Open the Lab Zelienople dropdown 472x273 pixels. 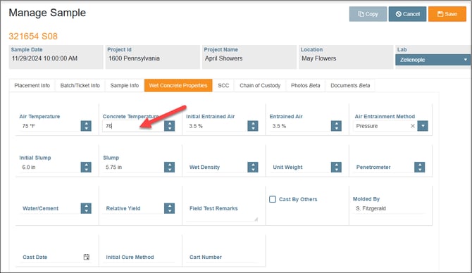pyautogui.click(x=433, y=60)
